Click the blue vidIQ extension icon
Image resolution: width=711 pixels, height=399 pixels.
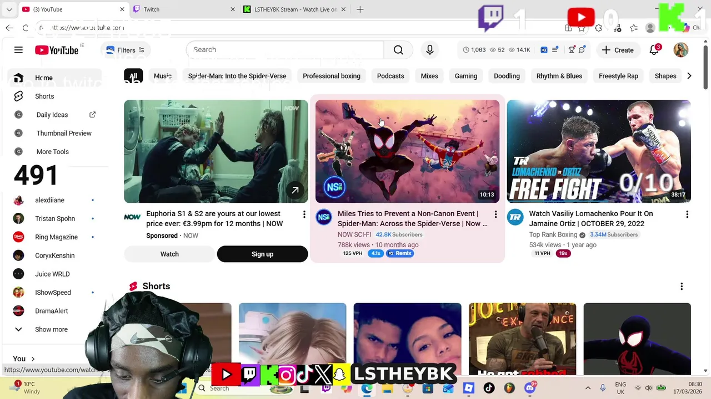[544, 50]
